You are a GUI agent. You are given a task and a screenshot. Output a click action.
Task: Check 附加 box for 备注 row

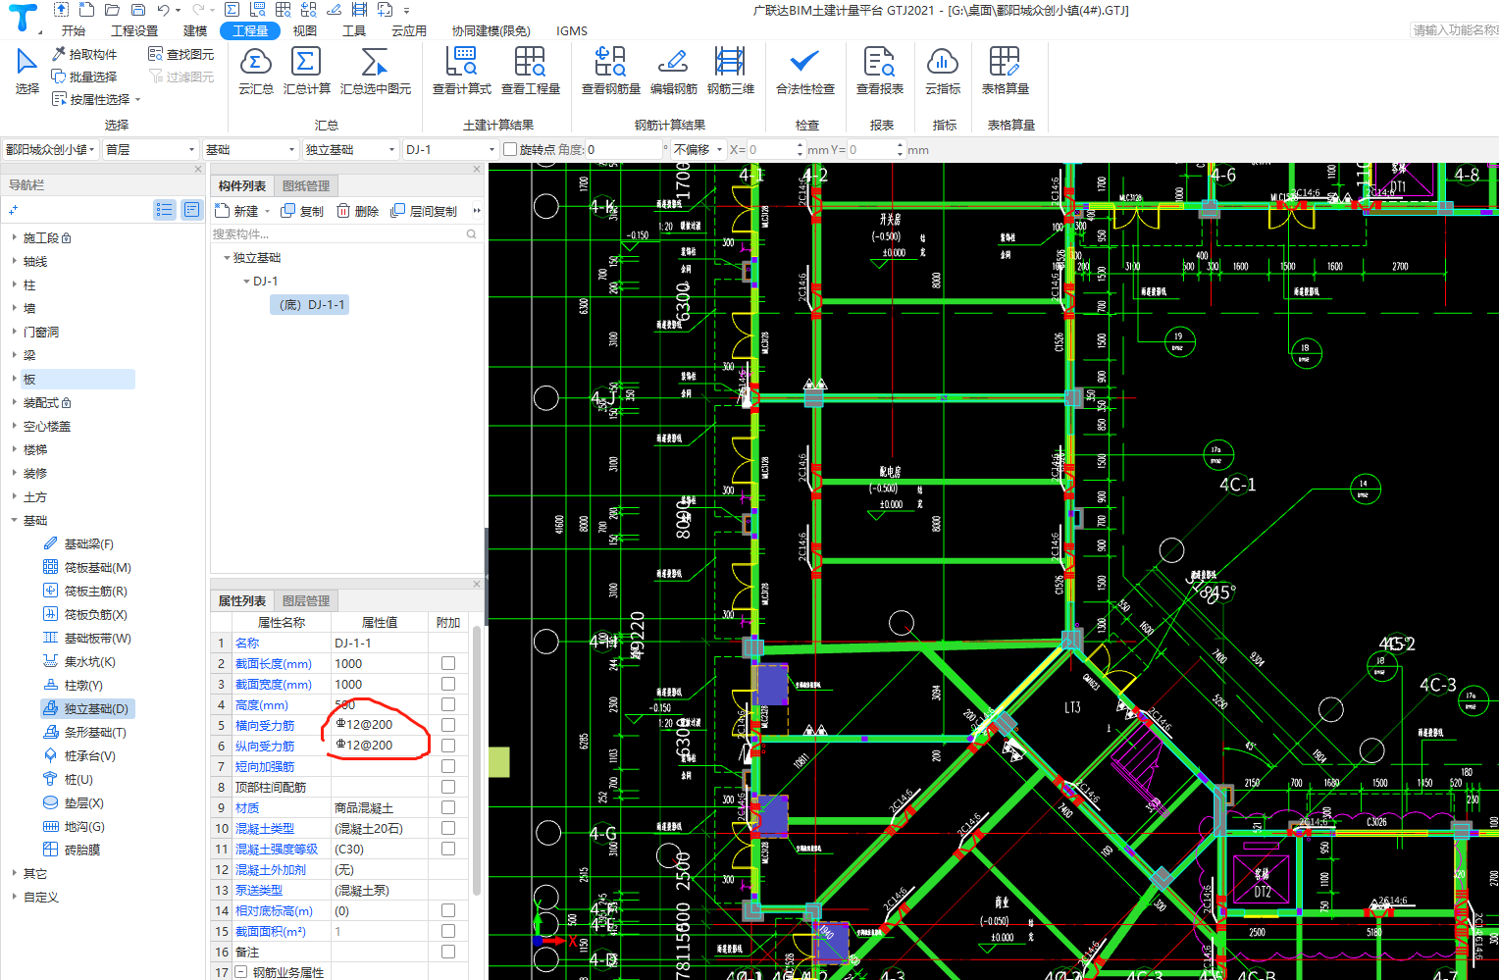click(448, 952)
